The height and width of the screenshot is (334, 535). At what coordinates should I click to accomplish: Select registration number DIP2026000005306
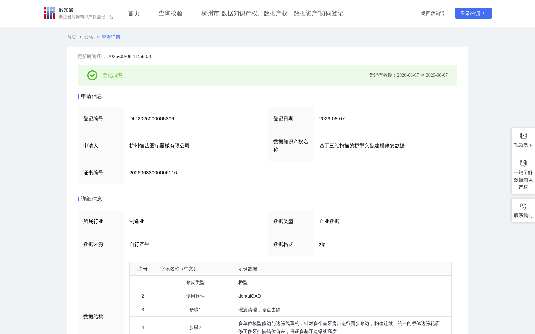pos(151,119)
